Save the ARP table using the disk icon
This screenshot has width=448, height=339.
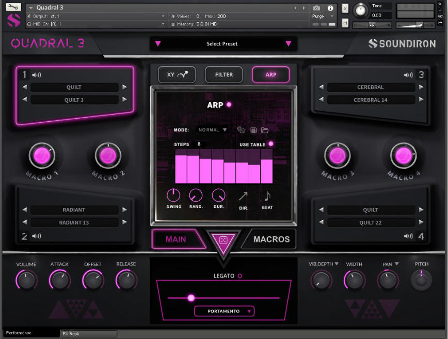click(253, 130)
